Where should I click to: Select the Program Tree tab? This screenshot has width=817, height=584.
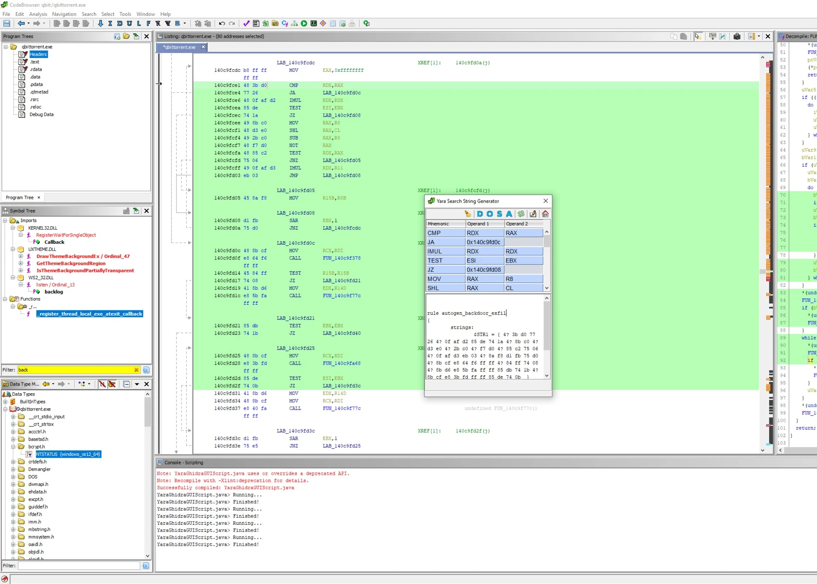(x=20, y=198)
